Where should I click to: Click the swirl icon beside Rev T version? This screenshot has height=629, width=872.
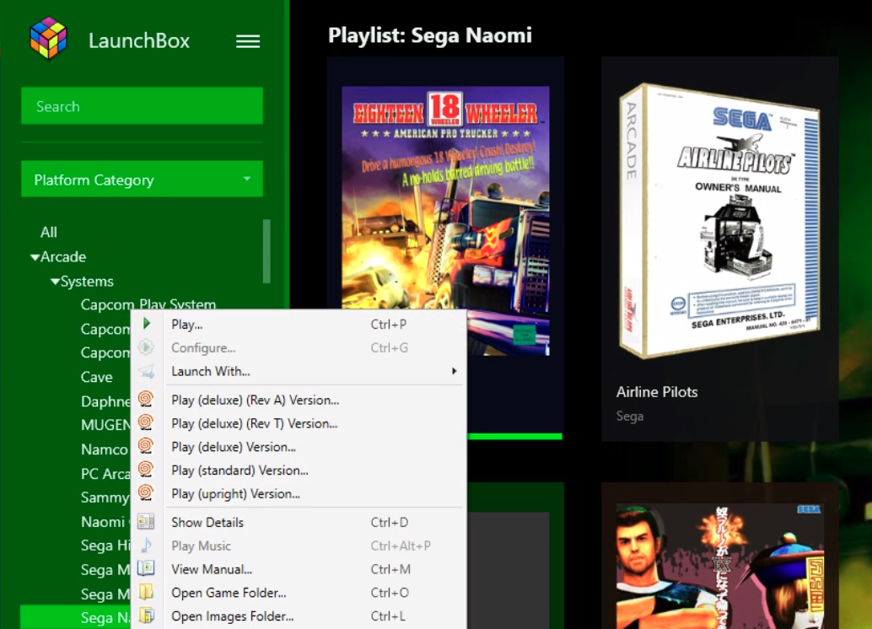tap(146, 422)
